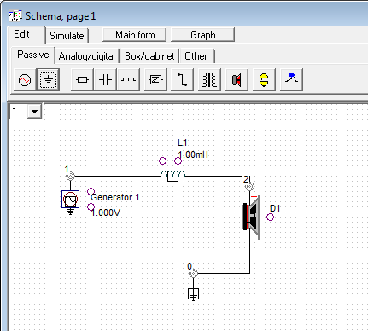Switch to the Other components tab
Image resolution: width=368 pixels, height=331 pixels.
click(196, 56)
